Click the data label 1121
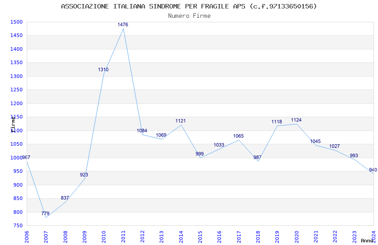 (x=180, y=121)
